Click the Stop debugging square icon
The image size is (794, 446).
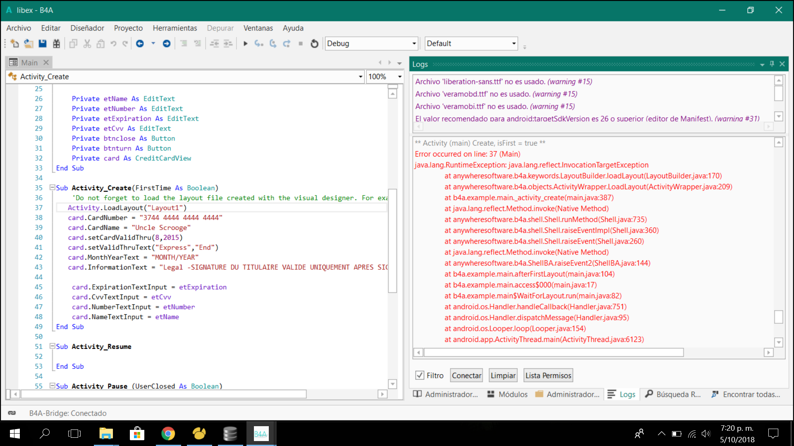pyautogui.click(x=301, y=43)
